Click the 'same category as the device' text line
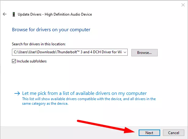 [x=45, y=103]
